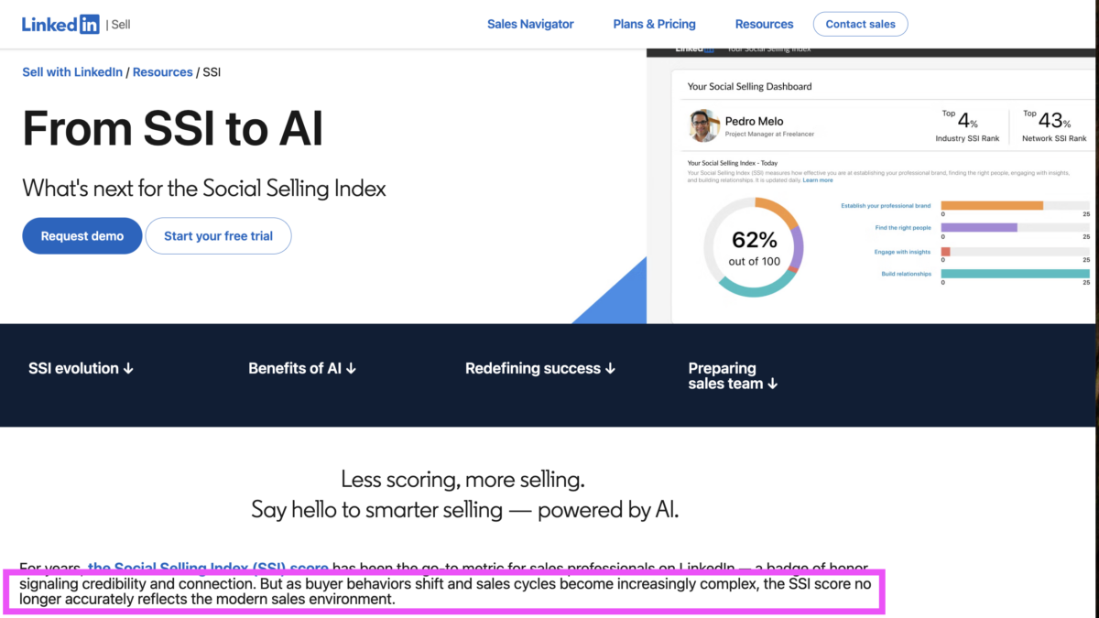Click the LinkedIn logo

tap(60, 24)
